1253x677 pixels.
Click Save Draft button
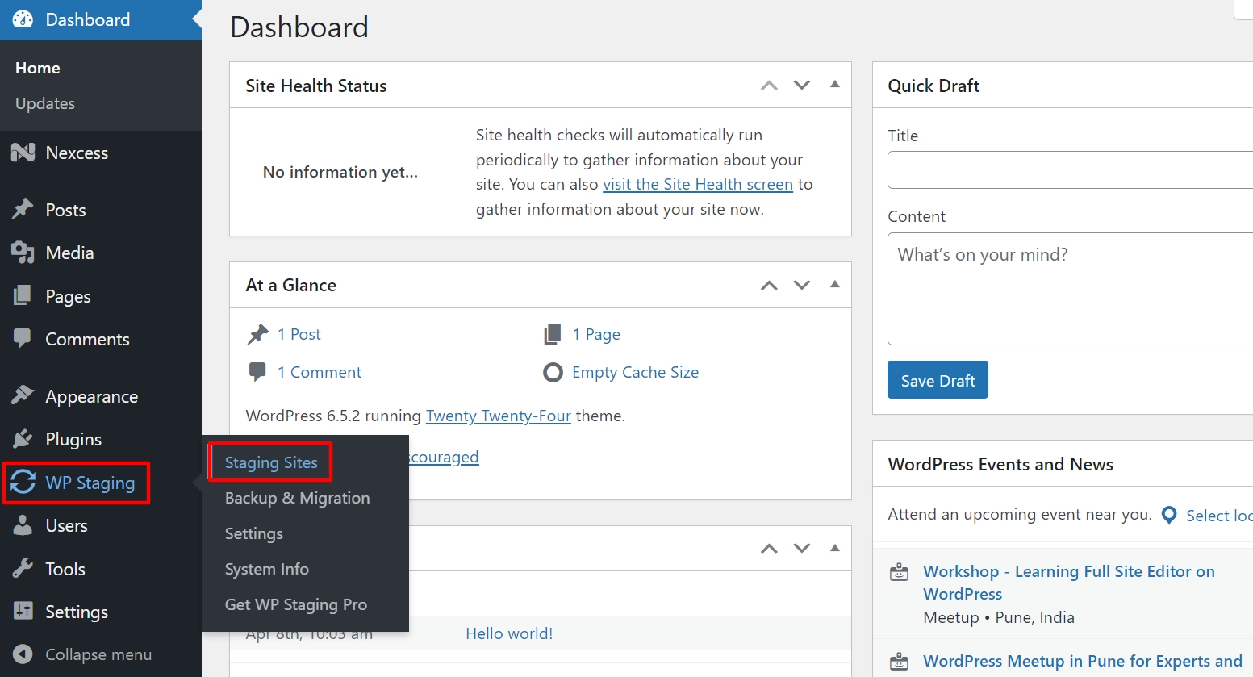(x=938, y=380)
